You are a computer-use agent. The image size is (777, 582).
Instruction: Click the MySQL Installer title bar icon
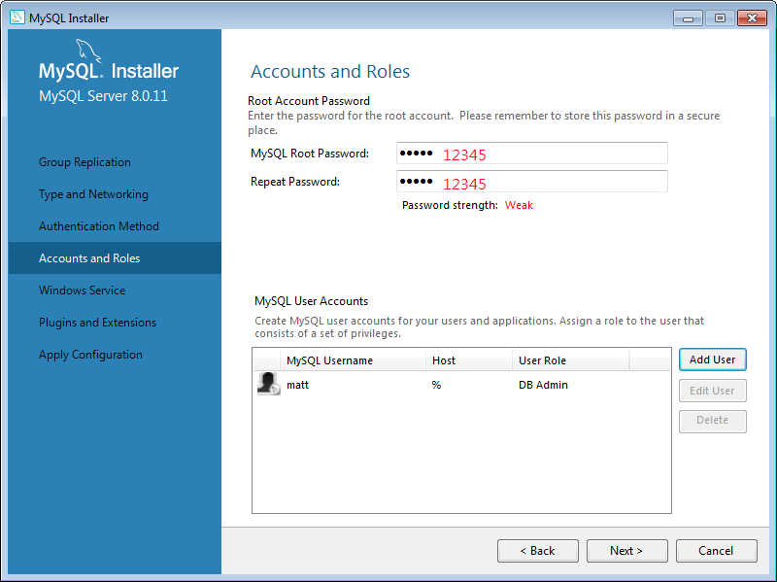click(17, 17)
